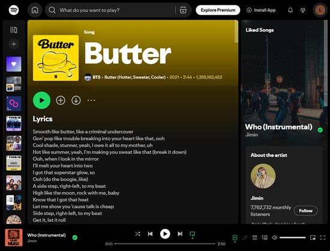
Task: Open the user profile avatar L
Action: [320, 10]
